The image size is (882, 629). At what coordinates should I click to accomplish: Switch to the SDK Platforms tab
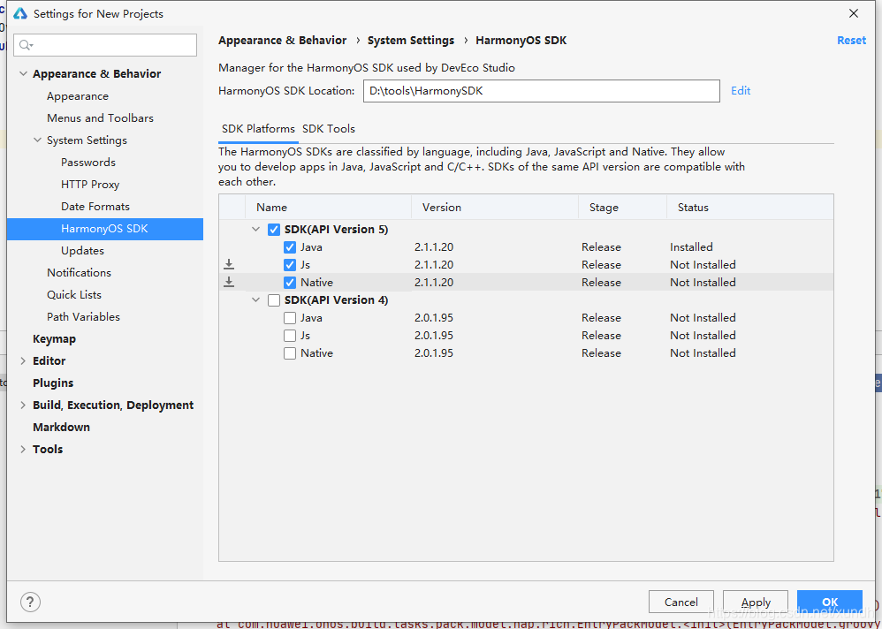(x=258, y=129)
